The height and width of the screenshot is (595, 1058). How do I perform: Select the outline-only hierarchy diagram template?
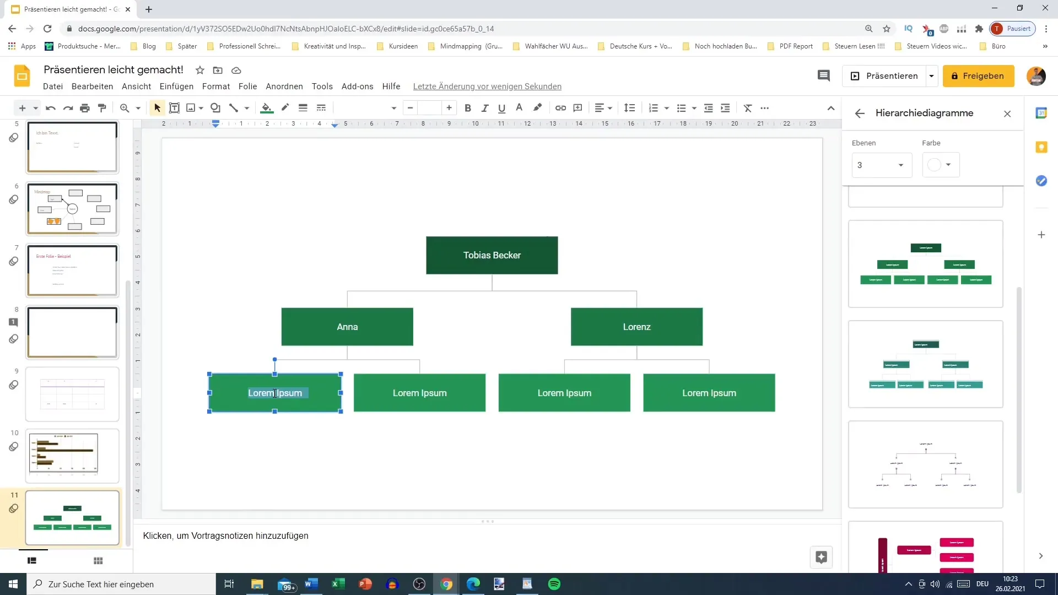pos(926,464)
